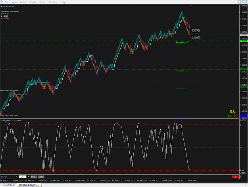The height and width of the screenshot is (187, 248).
Task: Restore the chart window with restore button
Action: (x=242, y=2)
